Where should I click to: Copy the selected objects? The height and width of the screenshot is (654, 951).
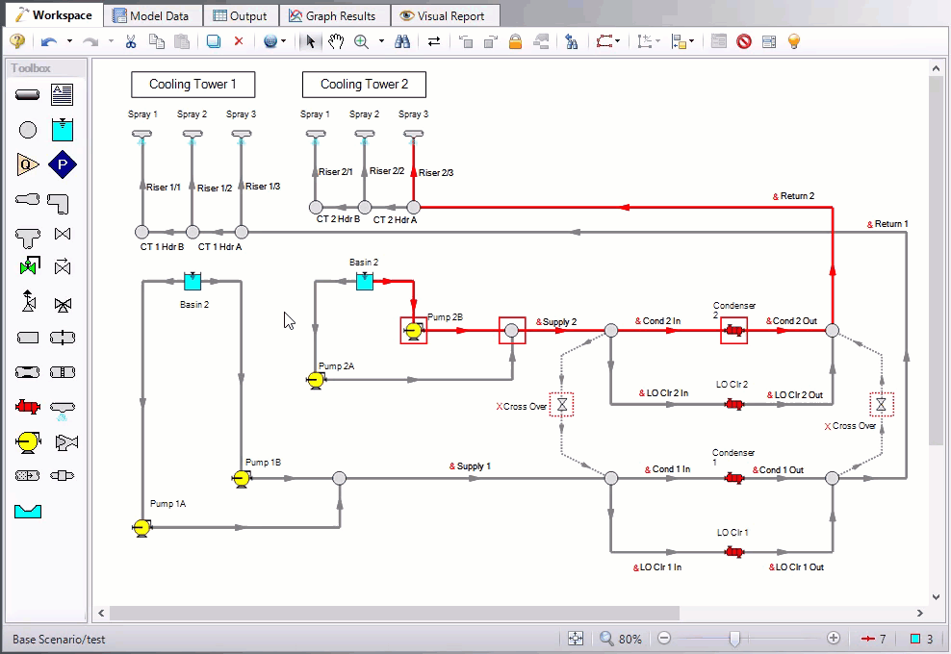pos(157,41)
